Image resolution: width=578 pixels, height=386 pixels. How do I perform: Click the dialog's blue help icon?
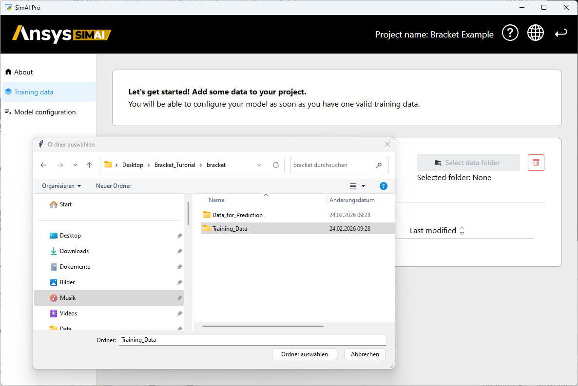click(x=383, y=186)
